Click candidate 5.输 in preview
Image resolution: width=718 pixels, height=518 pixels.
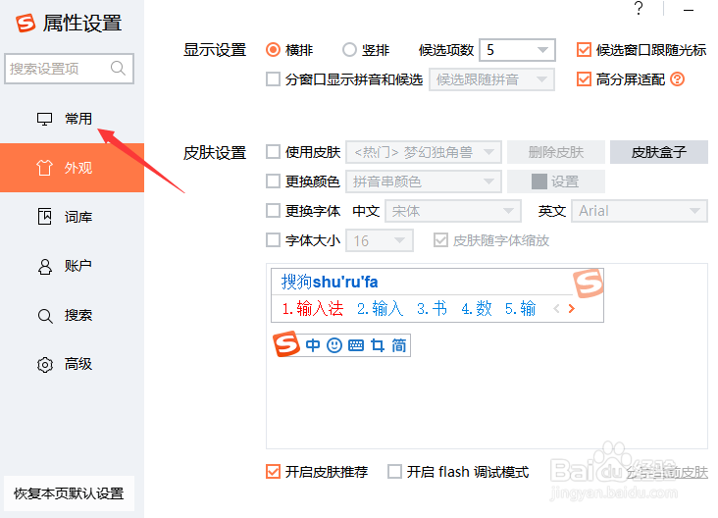[521, 309]
